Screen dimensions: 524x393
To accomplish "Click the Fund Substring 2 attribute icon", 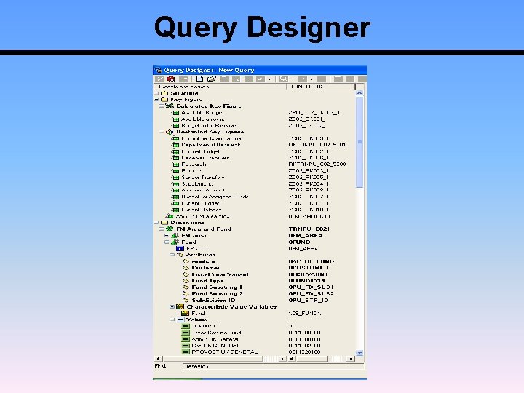I will click(x=186, y=294).
